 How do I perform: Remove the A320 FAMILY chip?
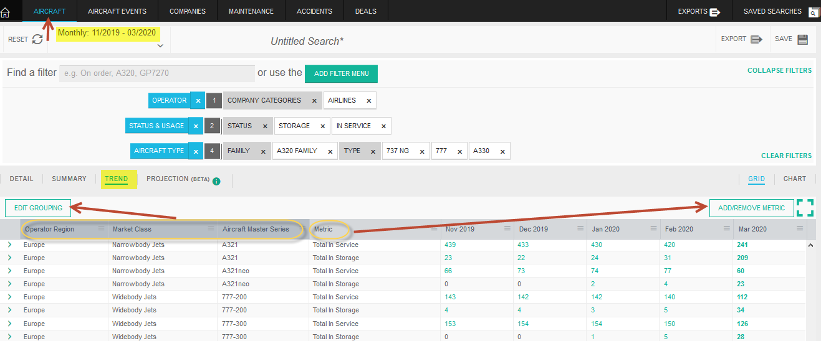tap(330, 151)
